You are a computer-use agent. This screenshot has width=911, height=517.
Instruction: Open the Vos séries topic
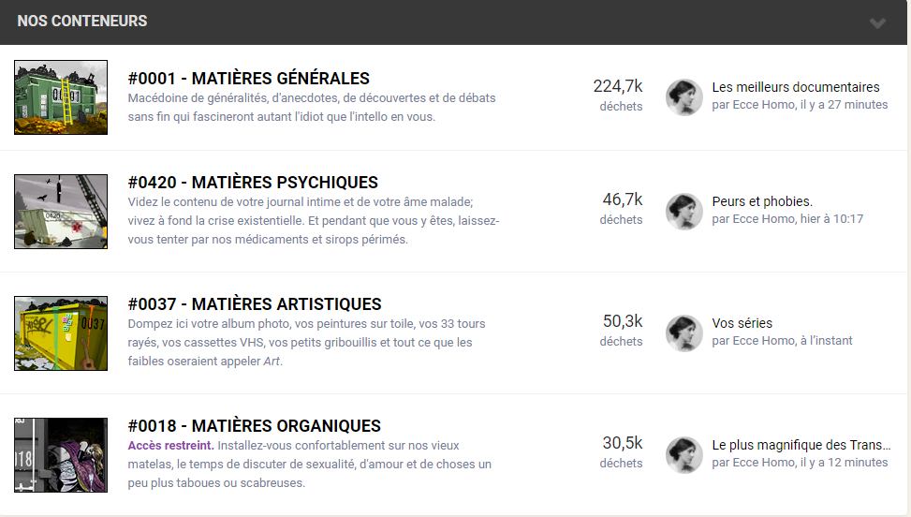click(742, 323)
